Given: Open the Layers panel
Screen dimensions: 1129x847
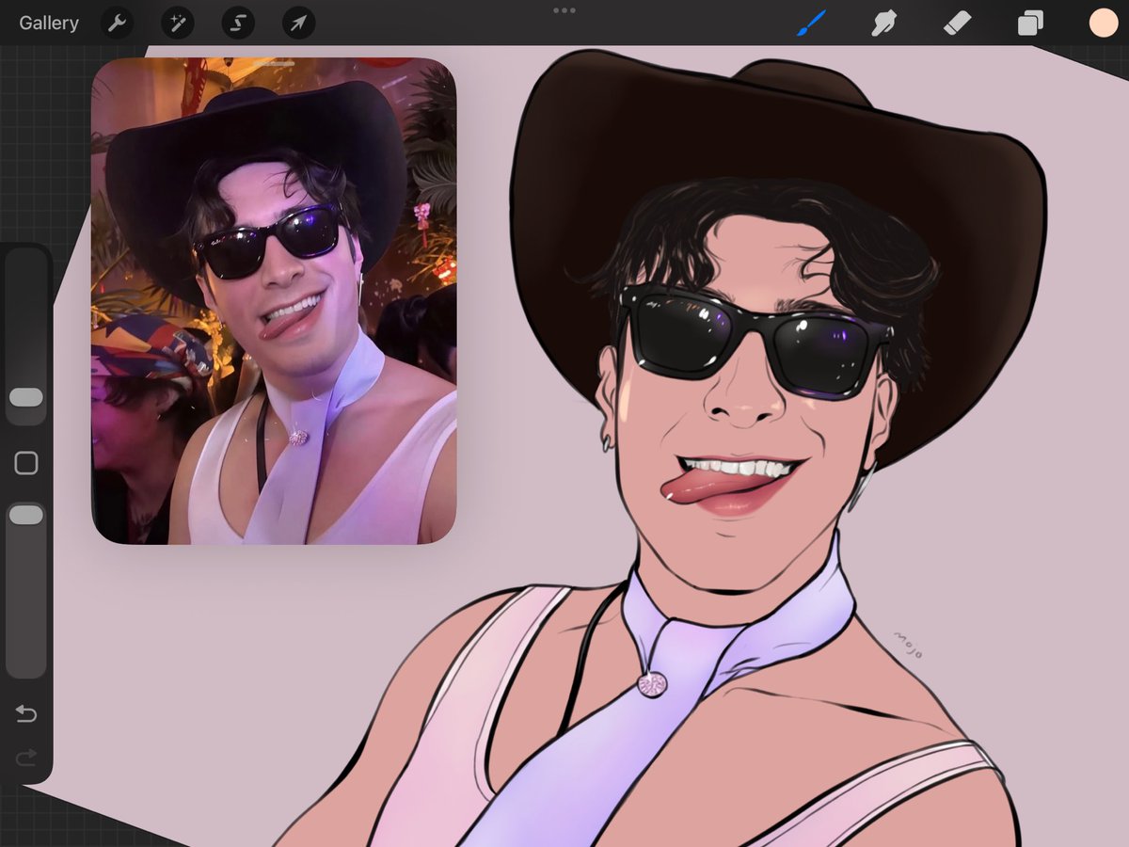Looking at the screenshot, I should (x=1030, y=23).
